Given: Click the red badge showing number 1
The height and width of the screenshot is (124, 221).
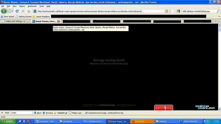Looking at the screenshot, I should pyautogui.click(x=163, y=107).
